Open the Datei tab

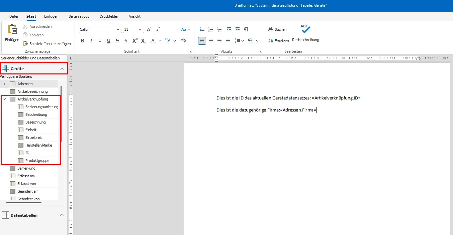(14, 16)
